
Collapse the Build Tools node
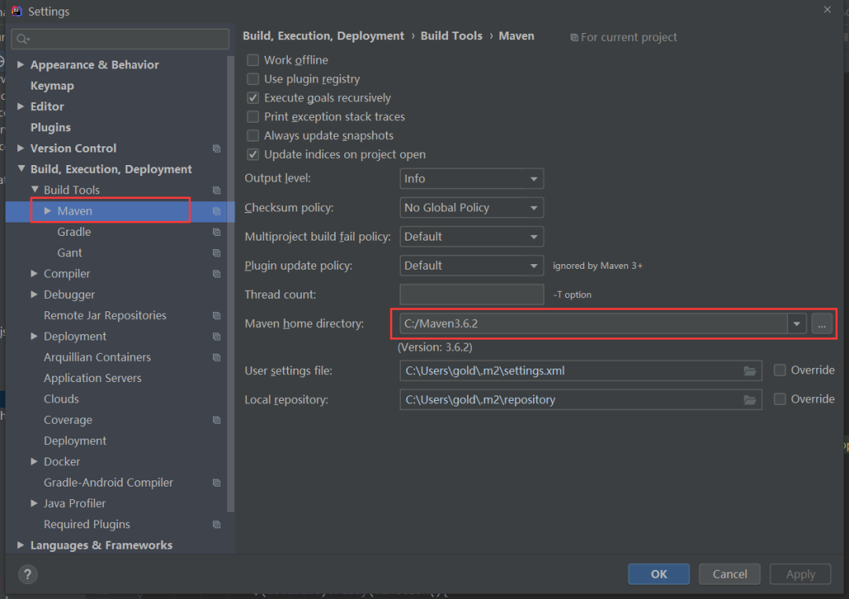pos(35,189)
